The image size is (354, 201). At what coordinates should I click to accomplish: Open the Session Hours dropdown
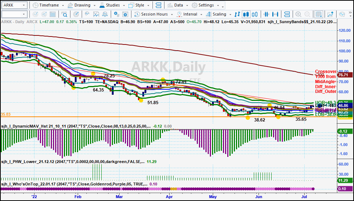tap(154, 14)
